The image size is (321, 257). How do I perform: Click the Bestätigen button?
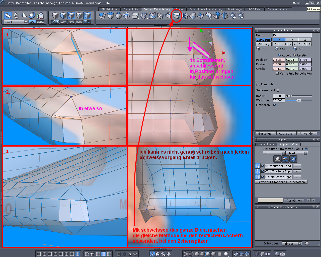coord(266,134)
